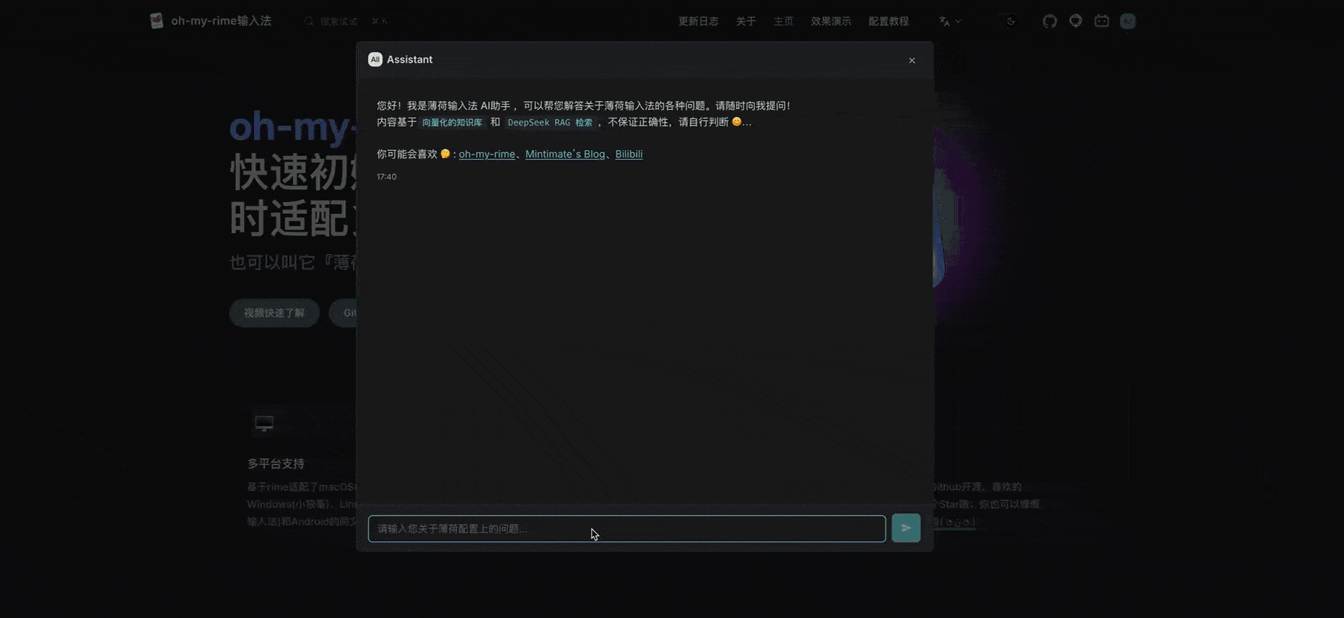1344x618 pixels.
Task: Click the round avatar icon at navbar end
Action: pos(1127,21)
